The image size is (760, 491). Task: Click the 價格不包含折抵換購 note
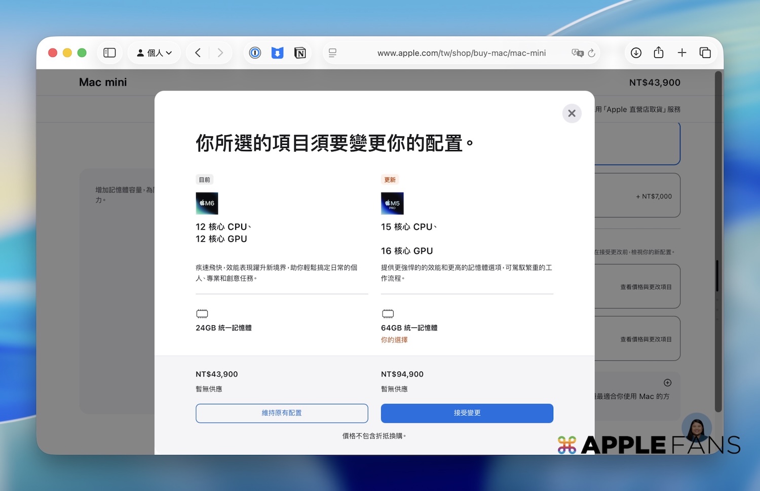click(374, 436)
